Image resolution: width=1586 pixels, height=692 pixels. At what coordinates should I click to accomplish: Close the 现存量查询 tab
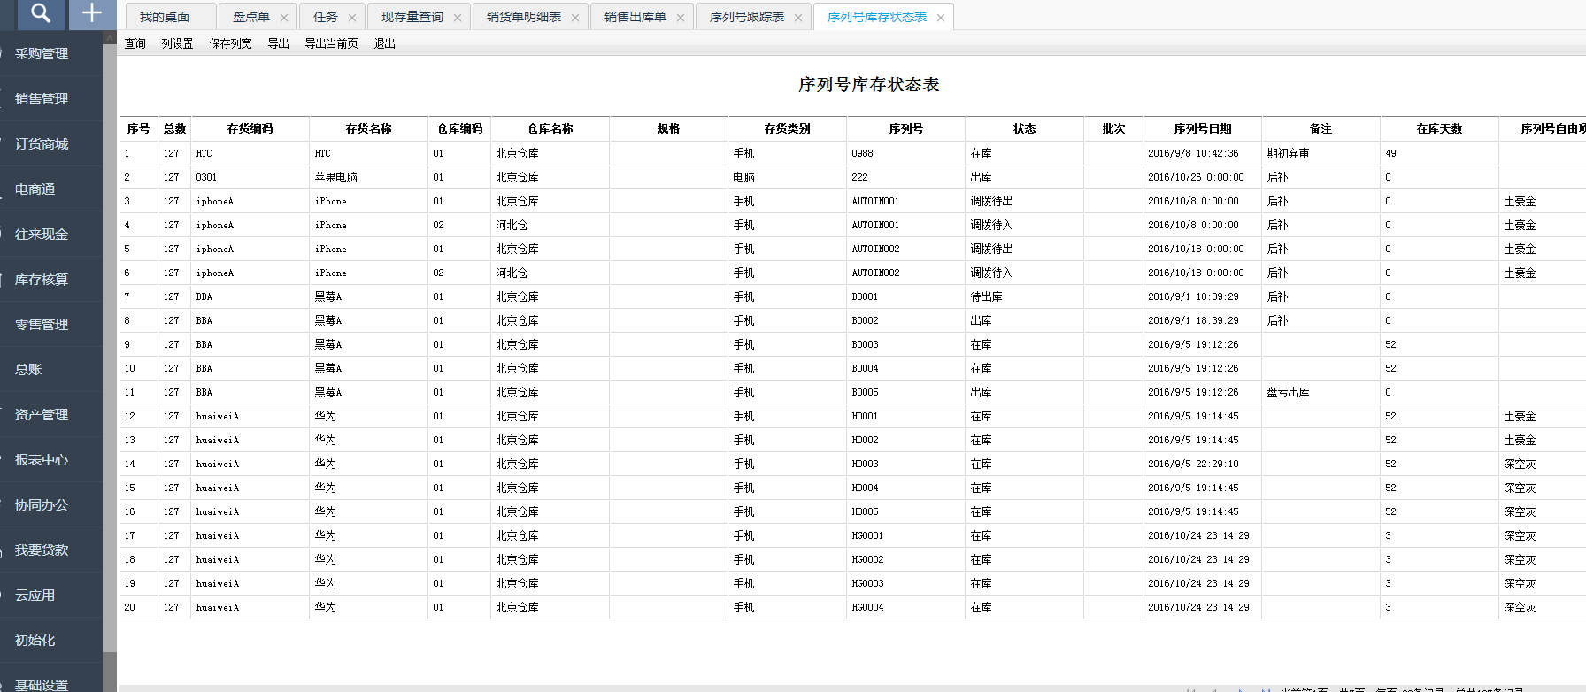point(458,18)
